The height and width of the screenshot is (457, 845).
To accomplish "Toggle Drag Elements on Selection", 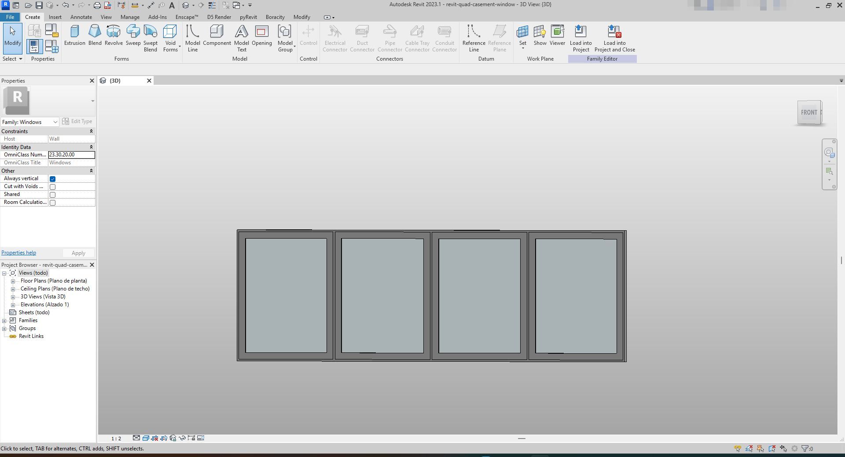I will click(783, 449).
